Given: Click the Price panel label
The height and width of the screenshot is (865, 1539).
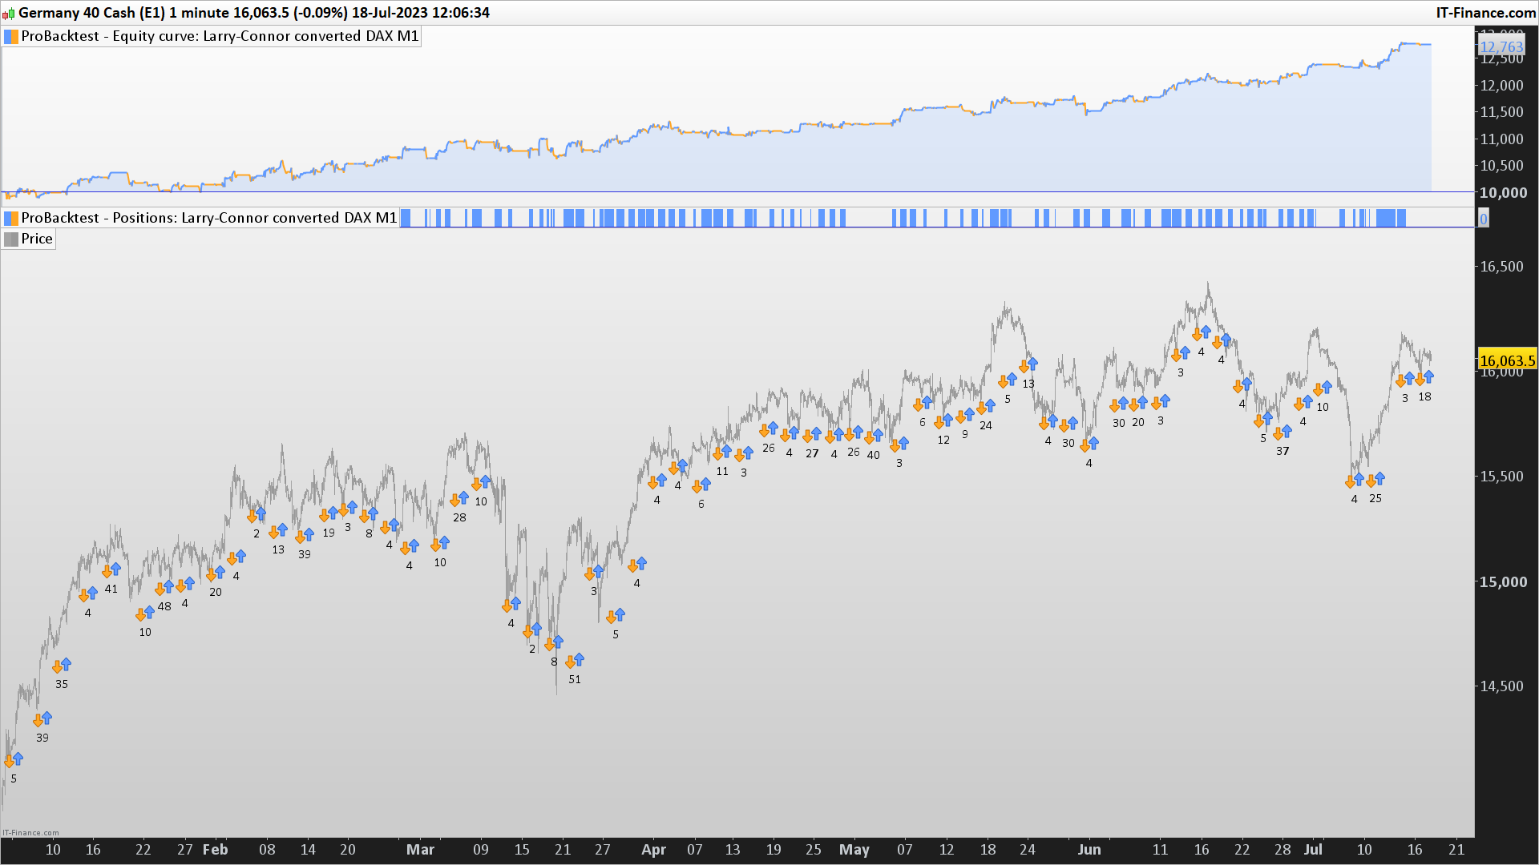Looking at the screenshot, I should (x=37, y=239).
